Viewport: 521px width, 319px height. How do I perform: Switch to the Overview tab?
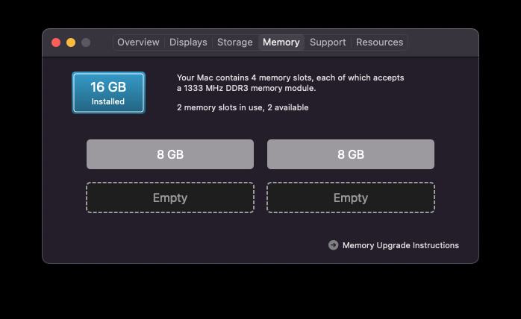click(138, 42)
